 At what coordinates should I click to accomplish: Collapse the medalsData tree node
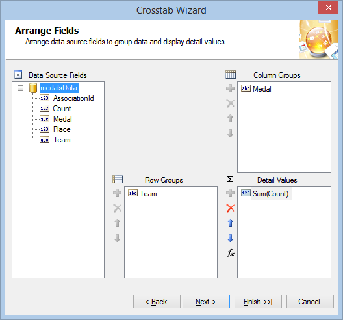tap(20, 88)
